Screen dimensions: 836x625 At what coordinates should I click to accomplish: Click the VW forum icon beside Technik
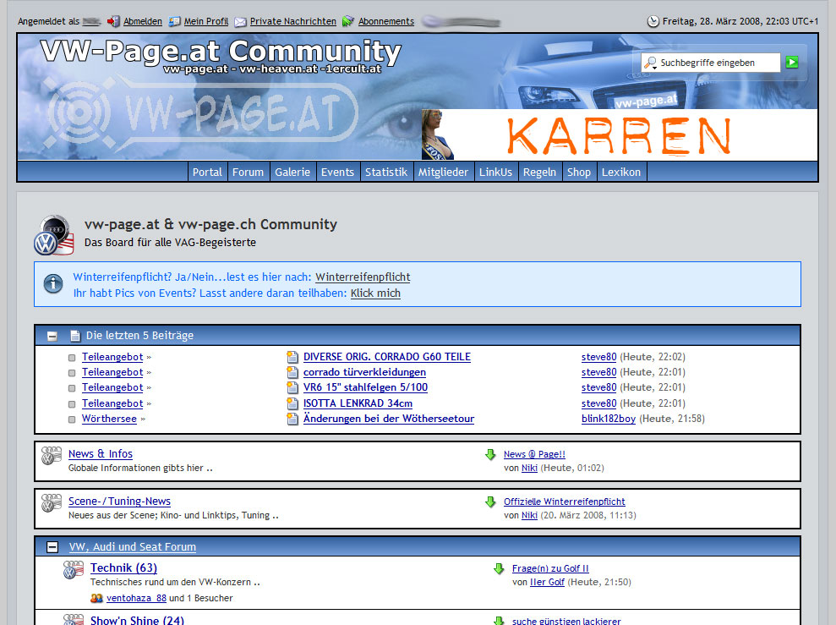click(74, 570)
